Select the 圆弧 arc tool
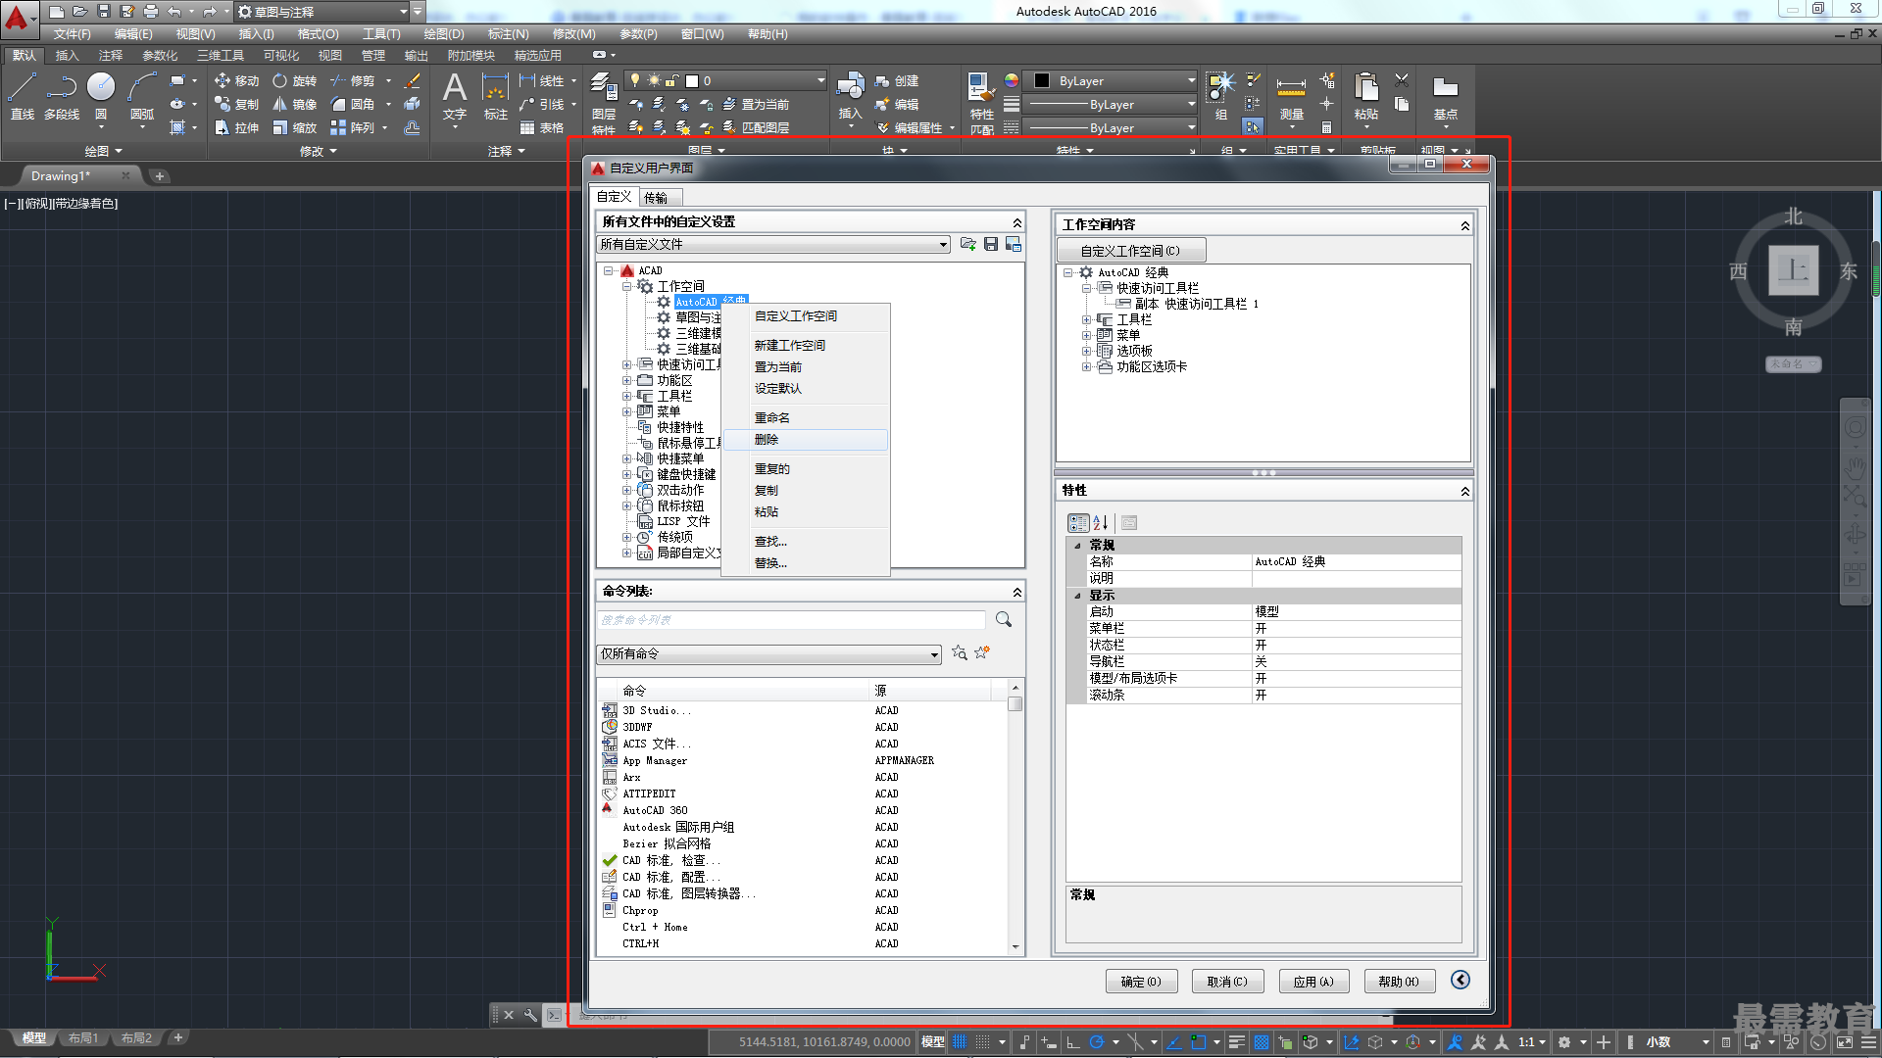This screenshot has height=1058, width=1882. tap(142, 96)
